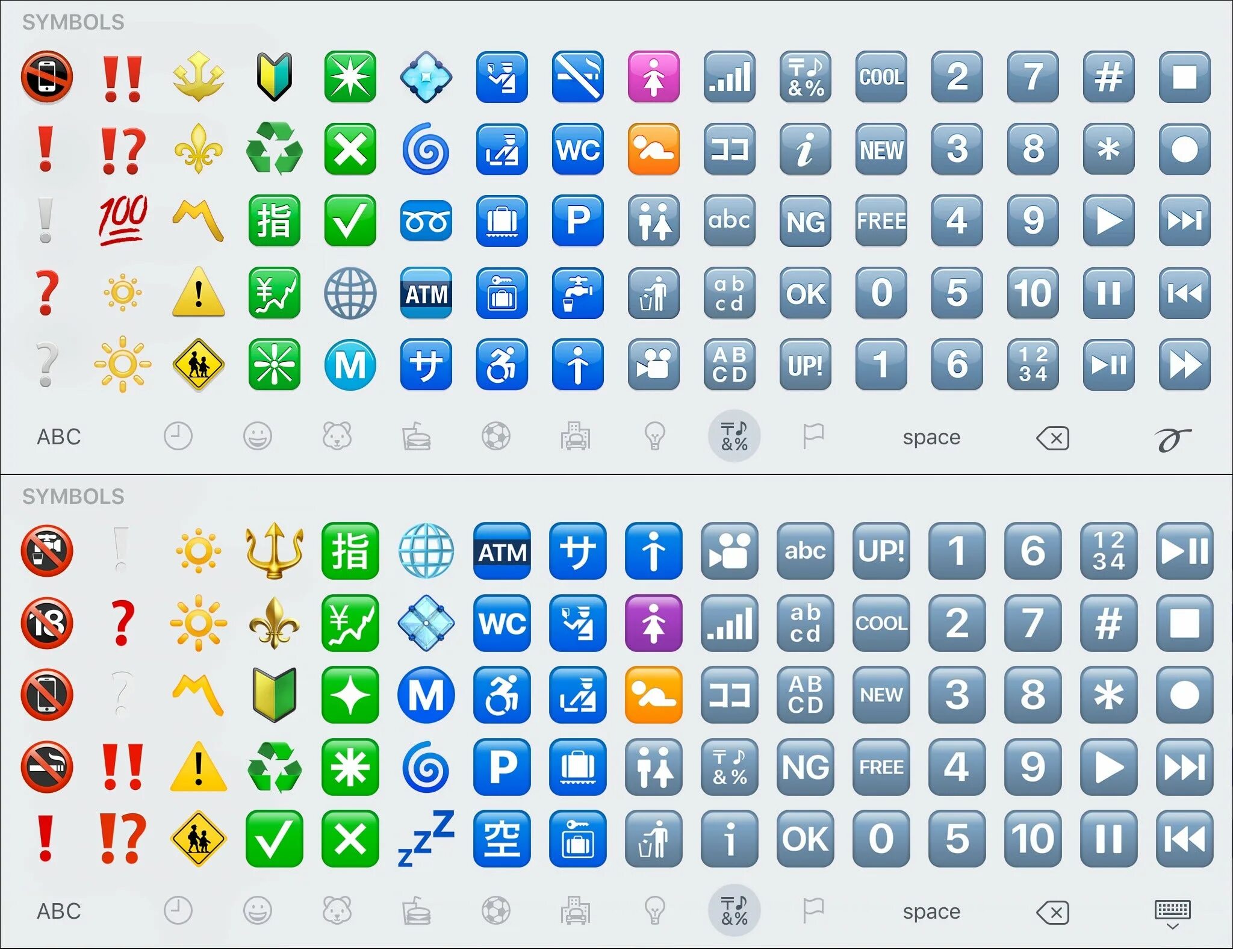Image resolution: width=1233 pixels, height=950 pixels.
Task: Click the ATM symbol icon
Action: click(x=426, y=293)
